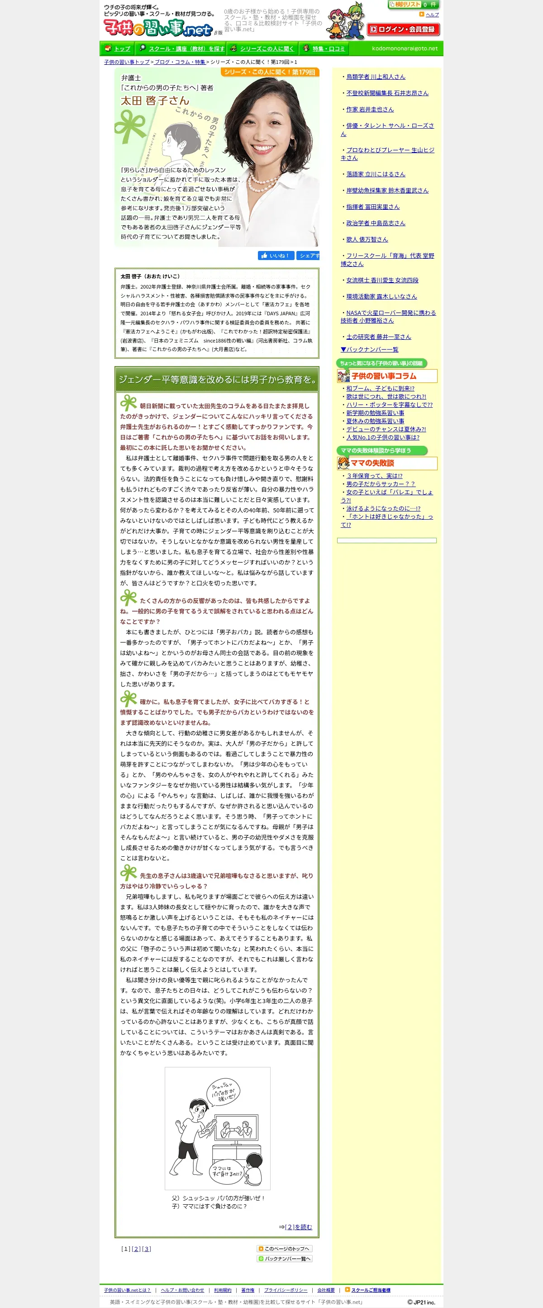Open 鳥類学者 川上和人さん interview link
Viewport: 543px width, 1308px height.
(x=375, y=77)
